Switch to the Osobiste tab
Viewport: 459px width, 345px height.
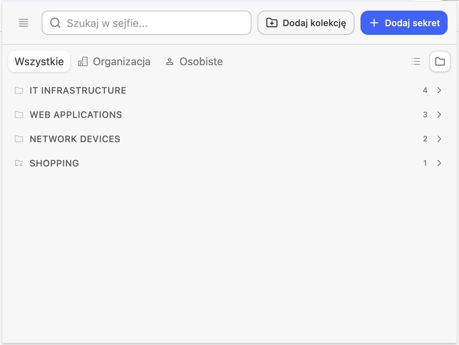(194, 61)
